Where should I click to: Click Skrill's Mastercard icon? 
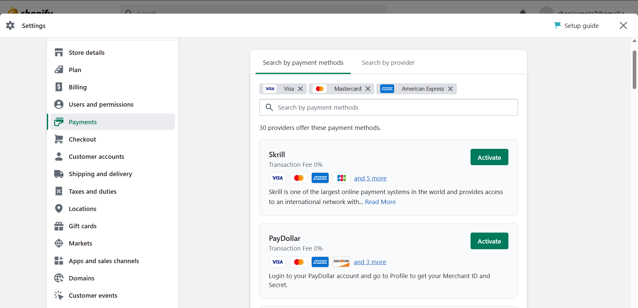click(299, 178)
